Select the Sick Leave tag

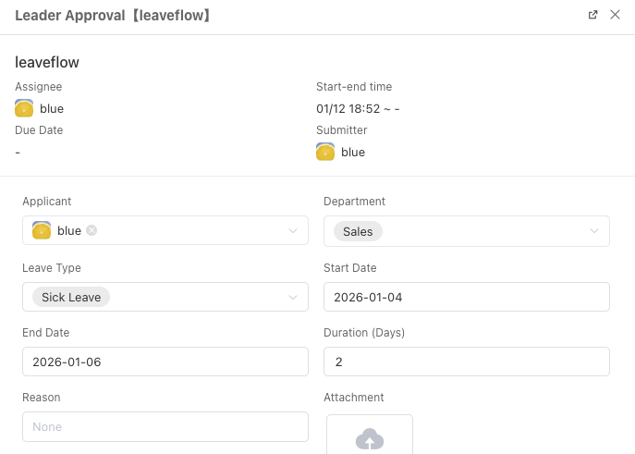pyautogui.click(x=71, y=298)
